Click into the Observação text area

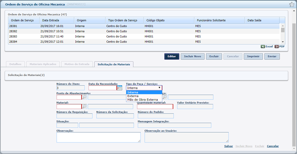tap(98, 137)
